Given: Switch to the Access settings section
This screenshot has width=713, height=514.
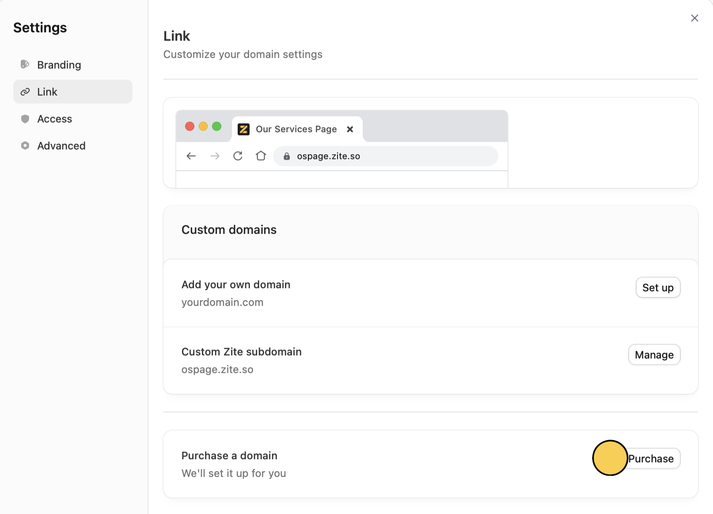Looking at the screenshot, I should 54,119.
